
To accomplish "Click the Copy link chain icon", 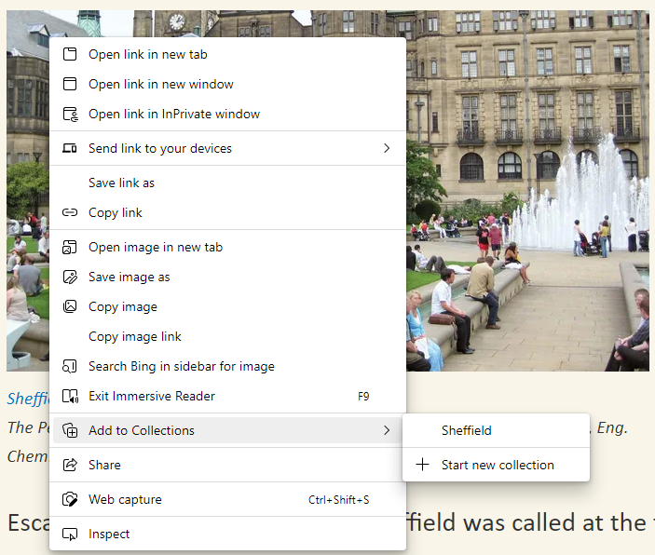I will click(70, 212).
